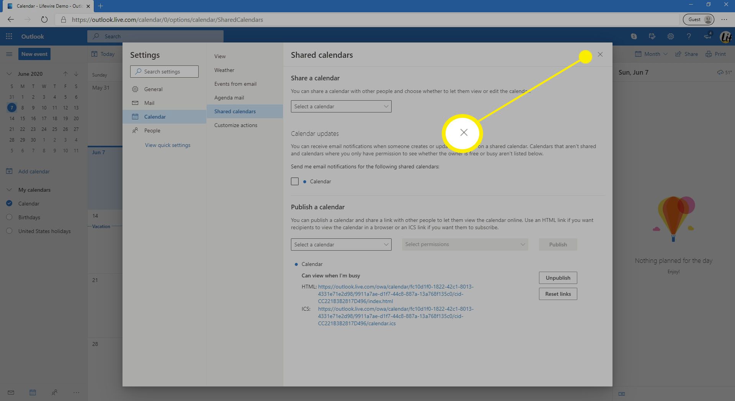Switch to People via the bottom icon
This screenshot has width=735, height=401.
(55, 392)
